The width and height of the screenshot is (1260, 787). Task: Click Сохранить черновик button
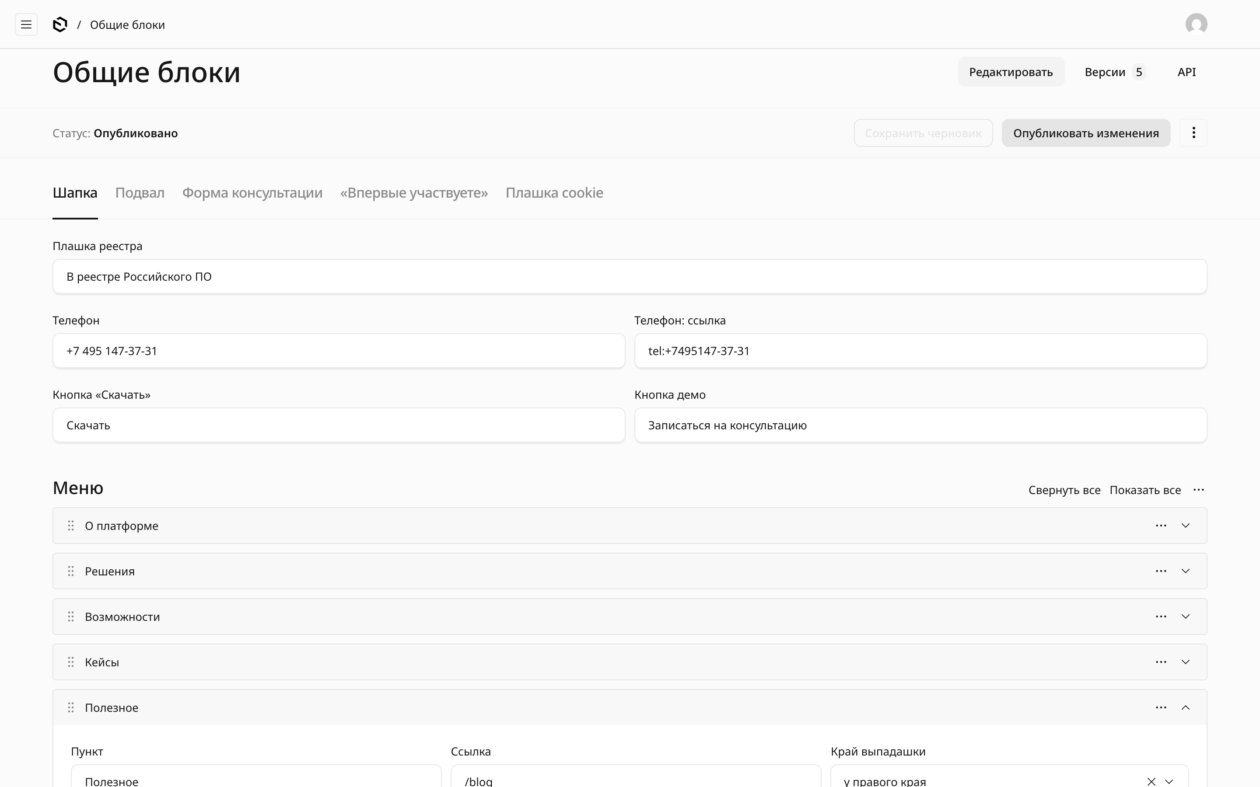click(x=923, y=133)
